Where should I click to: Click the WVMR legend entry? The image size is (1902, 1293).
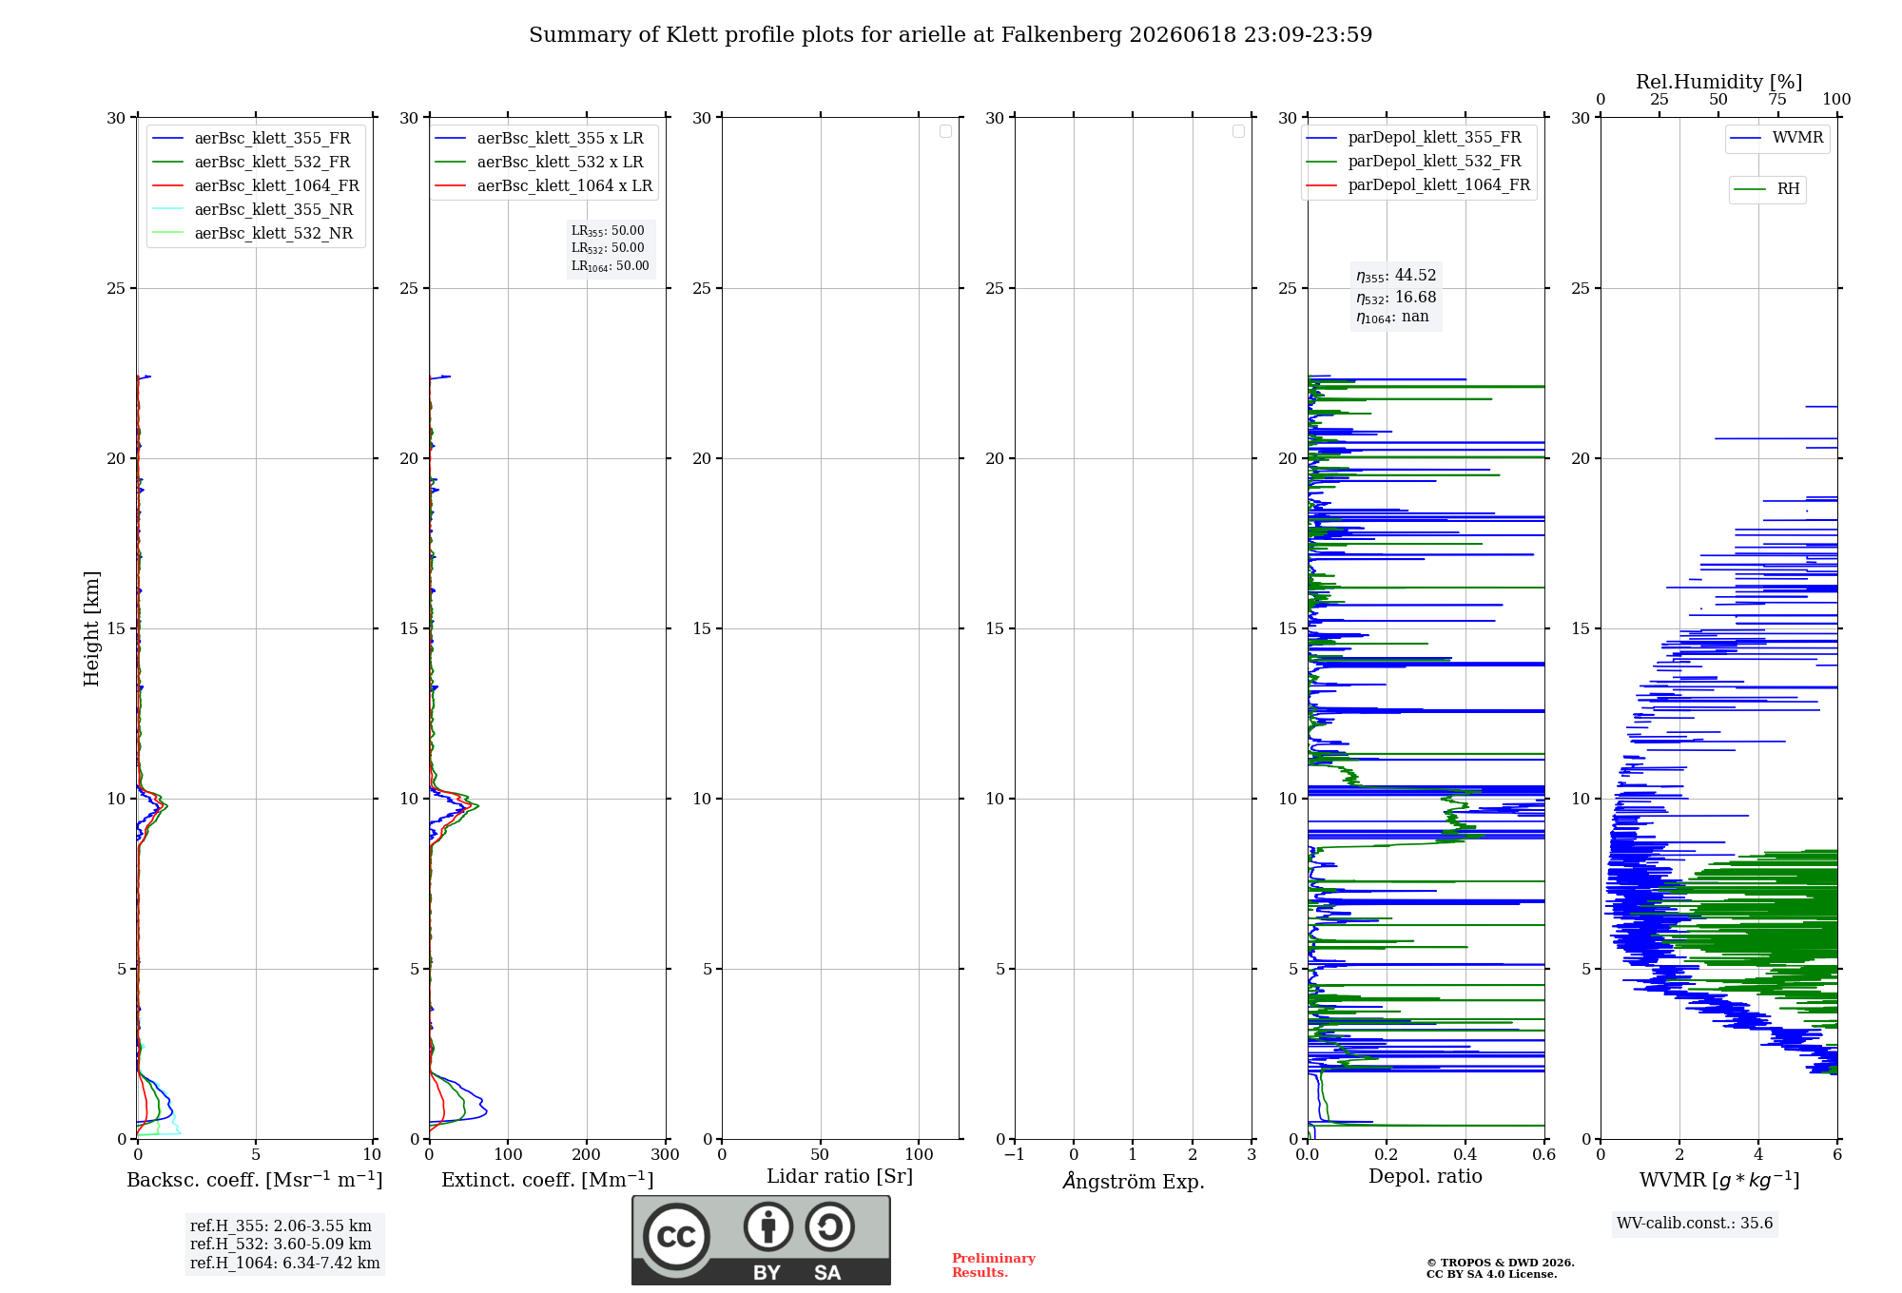point(1777,138)
